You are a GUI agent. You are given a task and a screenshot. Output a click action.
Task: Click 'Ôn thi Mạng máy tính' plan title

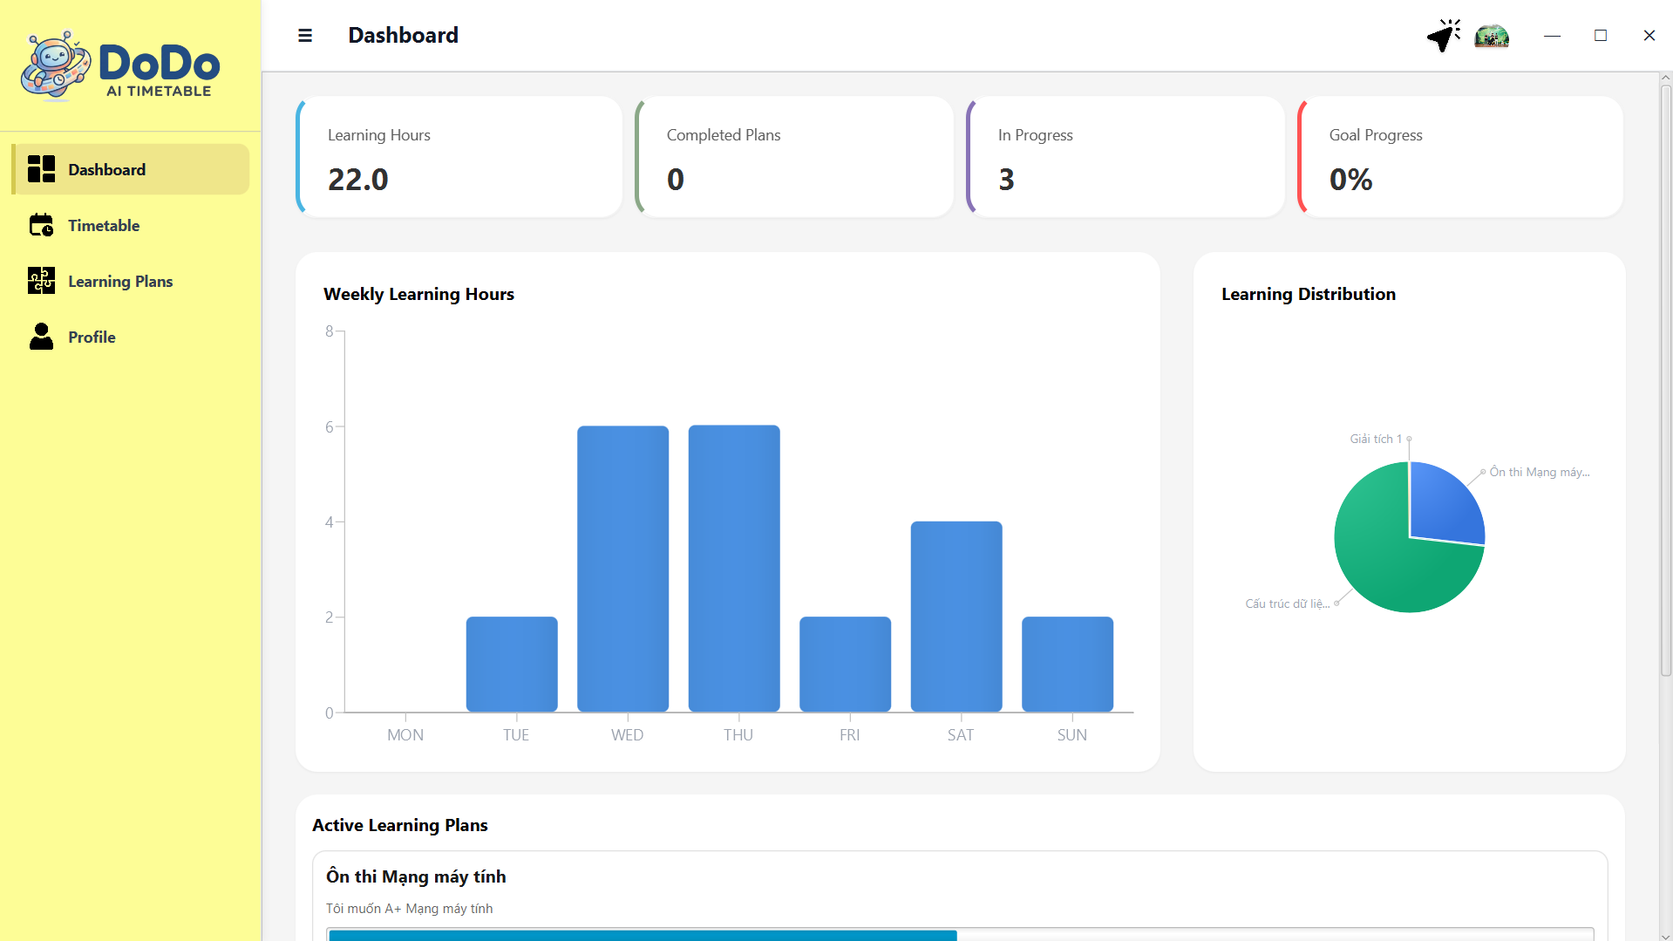click(416, 876)
